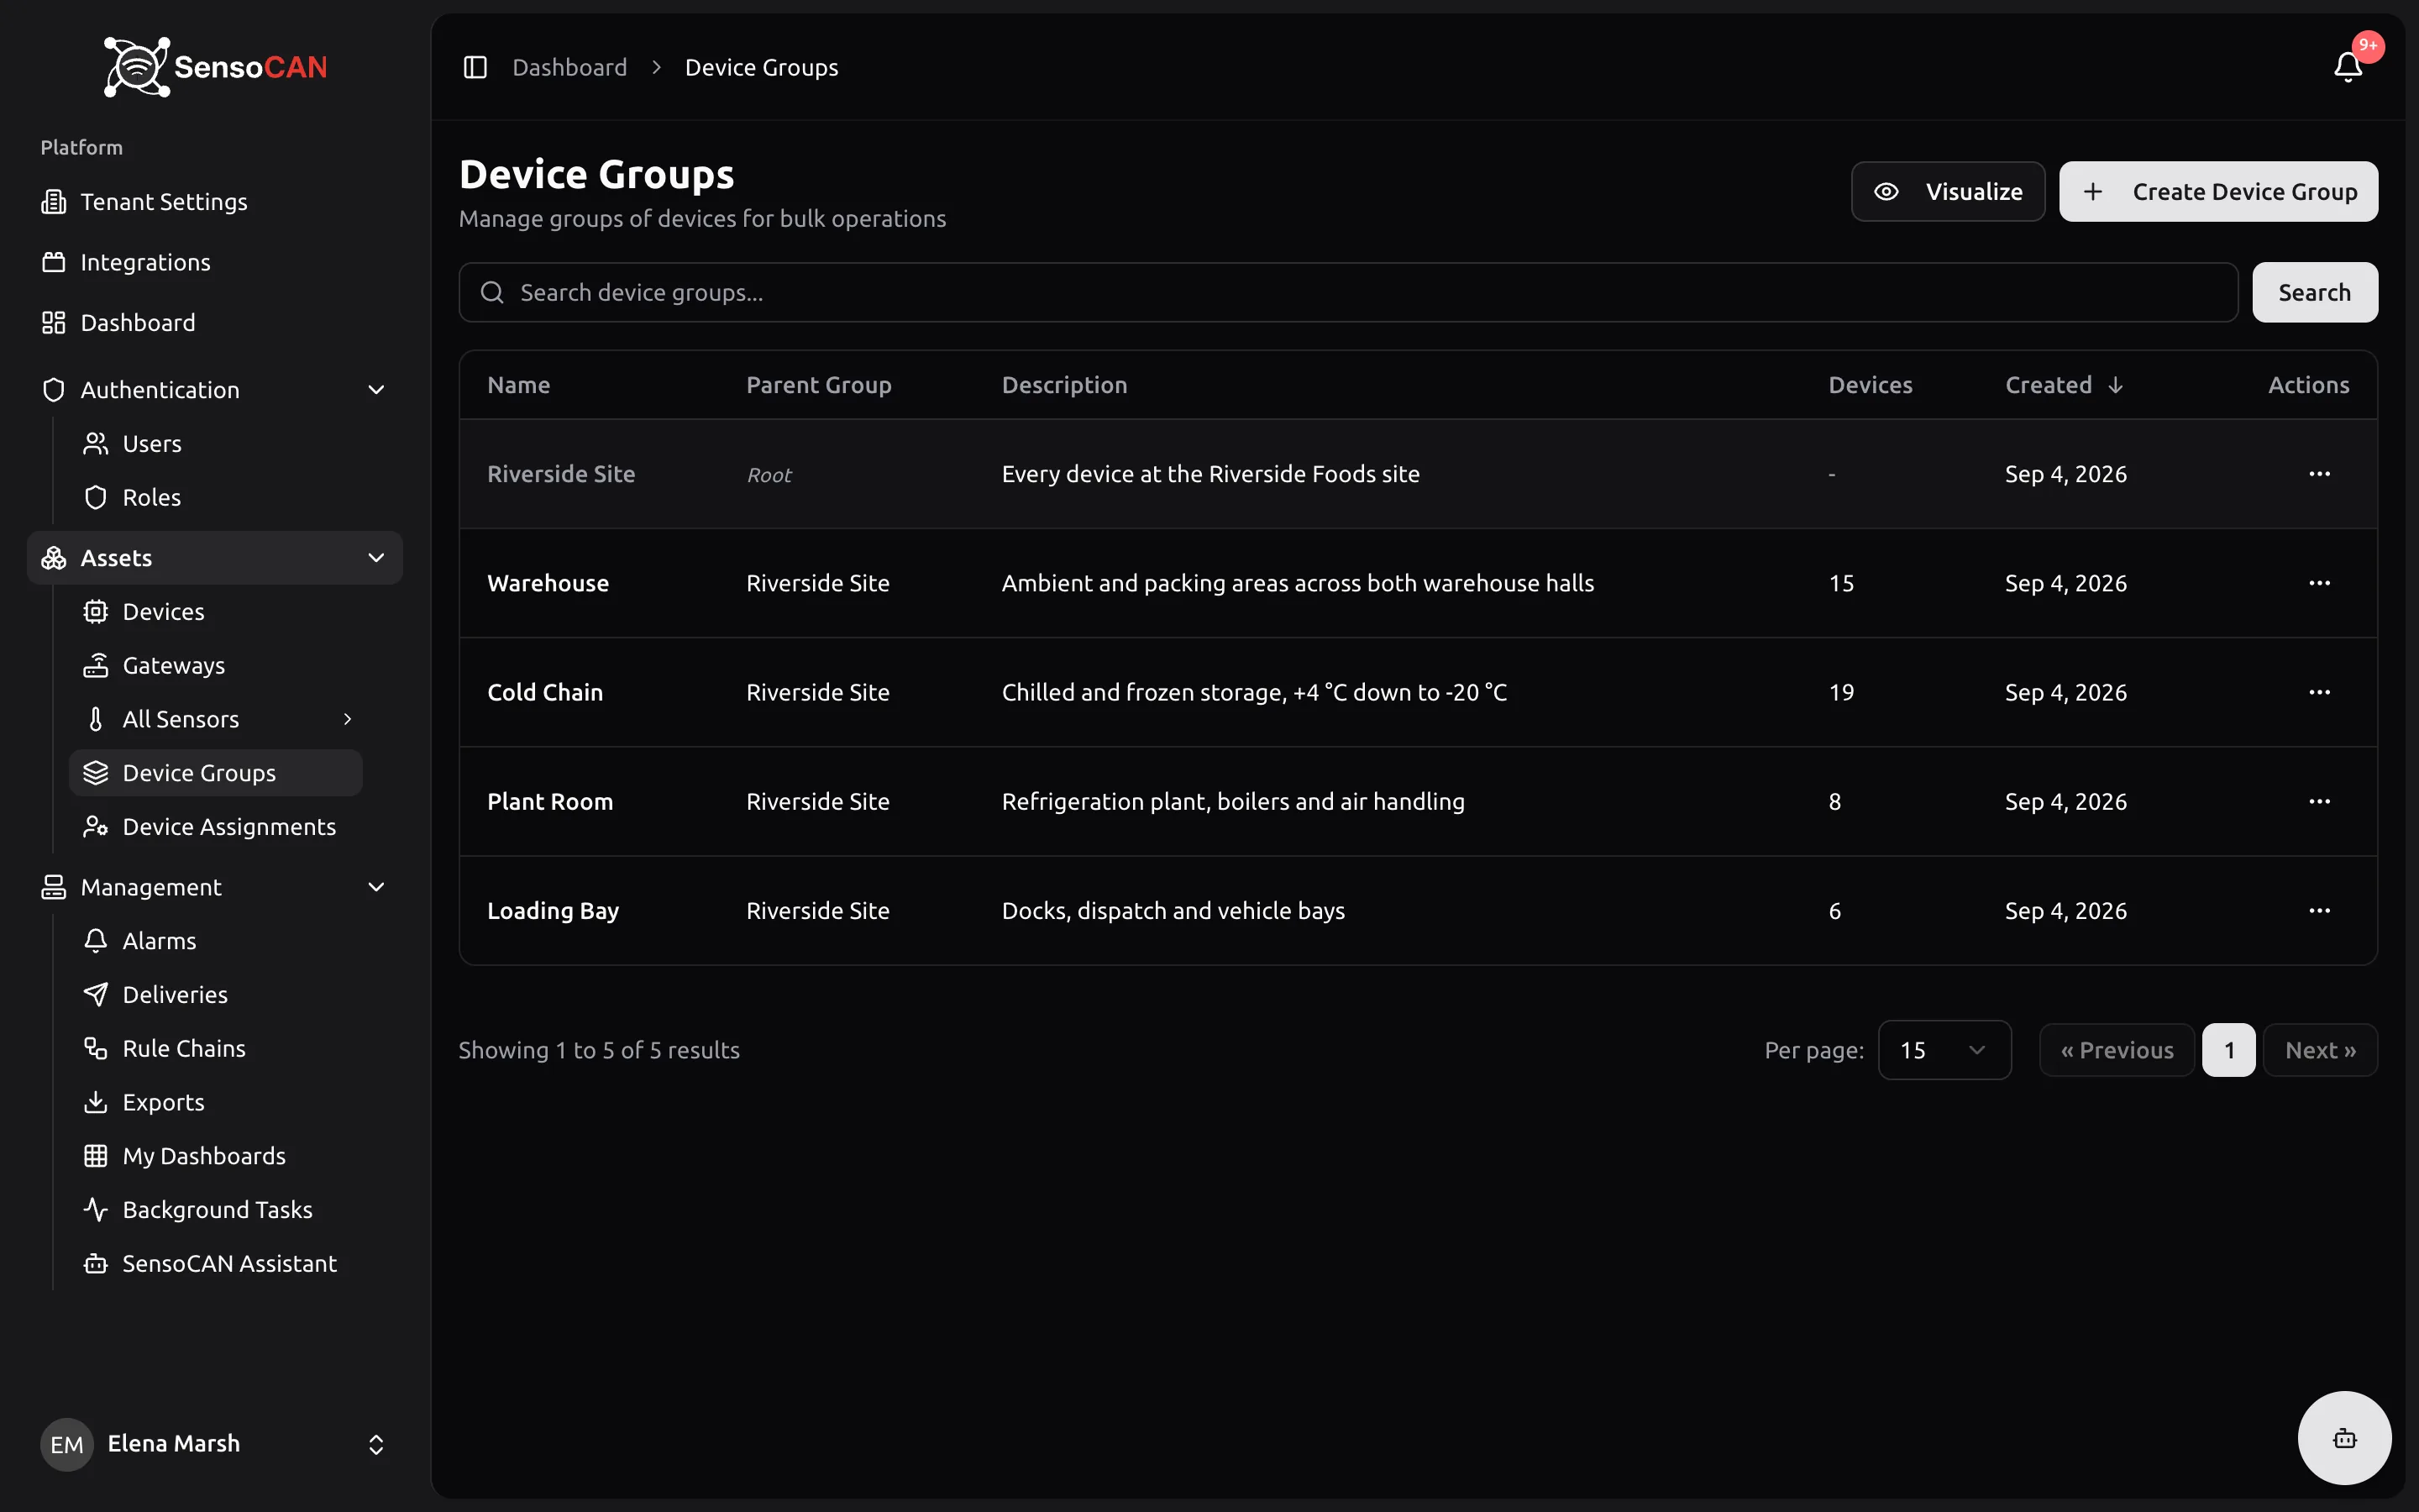This screenshot has height=1512, width=2419.
Task: Open actions menu for Cold Chain row
Action: click(x=2319, y=692)
